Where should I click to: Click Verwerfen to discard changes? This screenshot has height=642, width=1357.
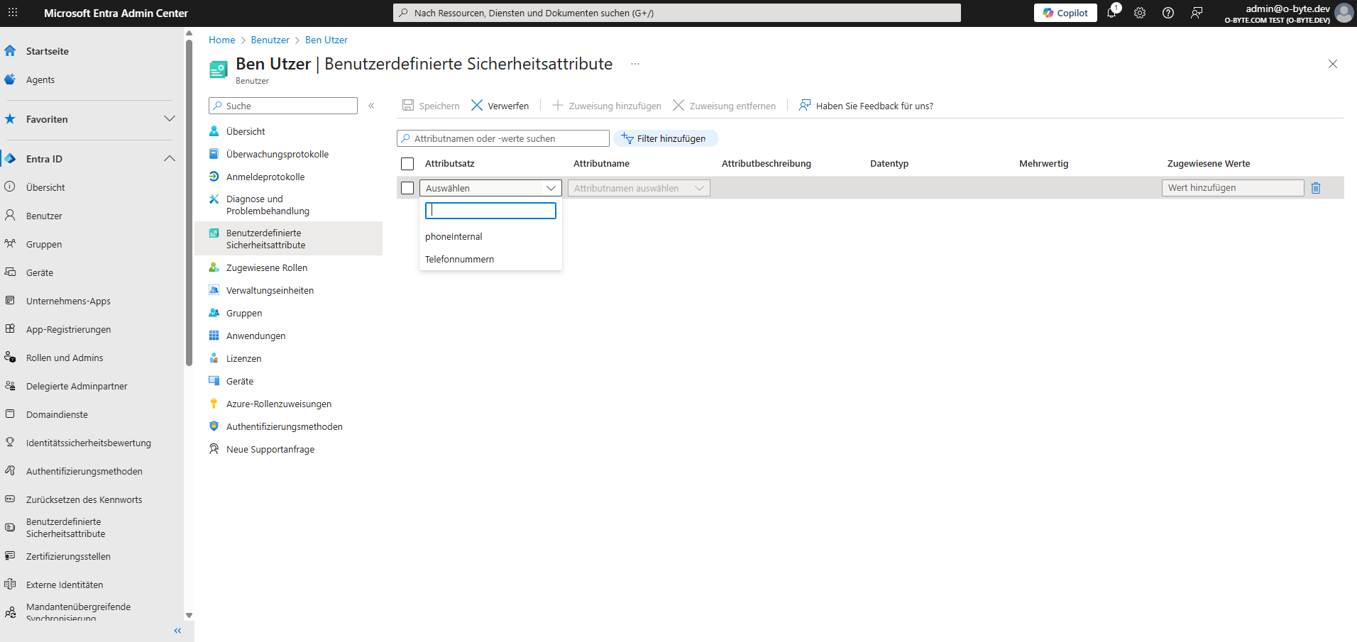pyautogui.click(x=500, y=106)
